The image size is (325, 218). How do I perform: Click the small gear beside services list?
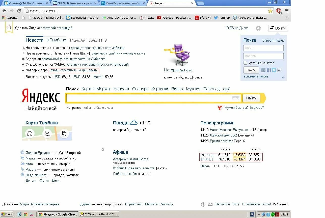[x=103, y=149]
